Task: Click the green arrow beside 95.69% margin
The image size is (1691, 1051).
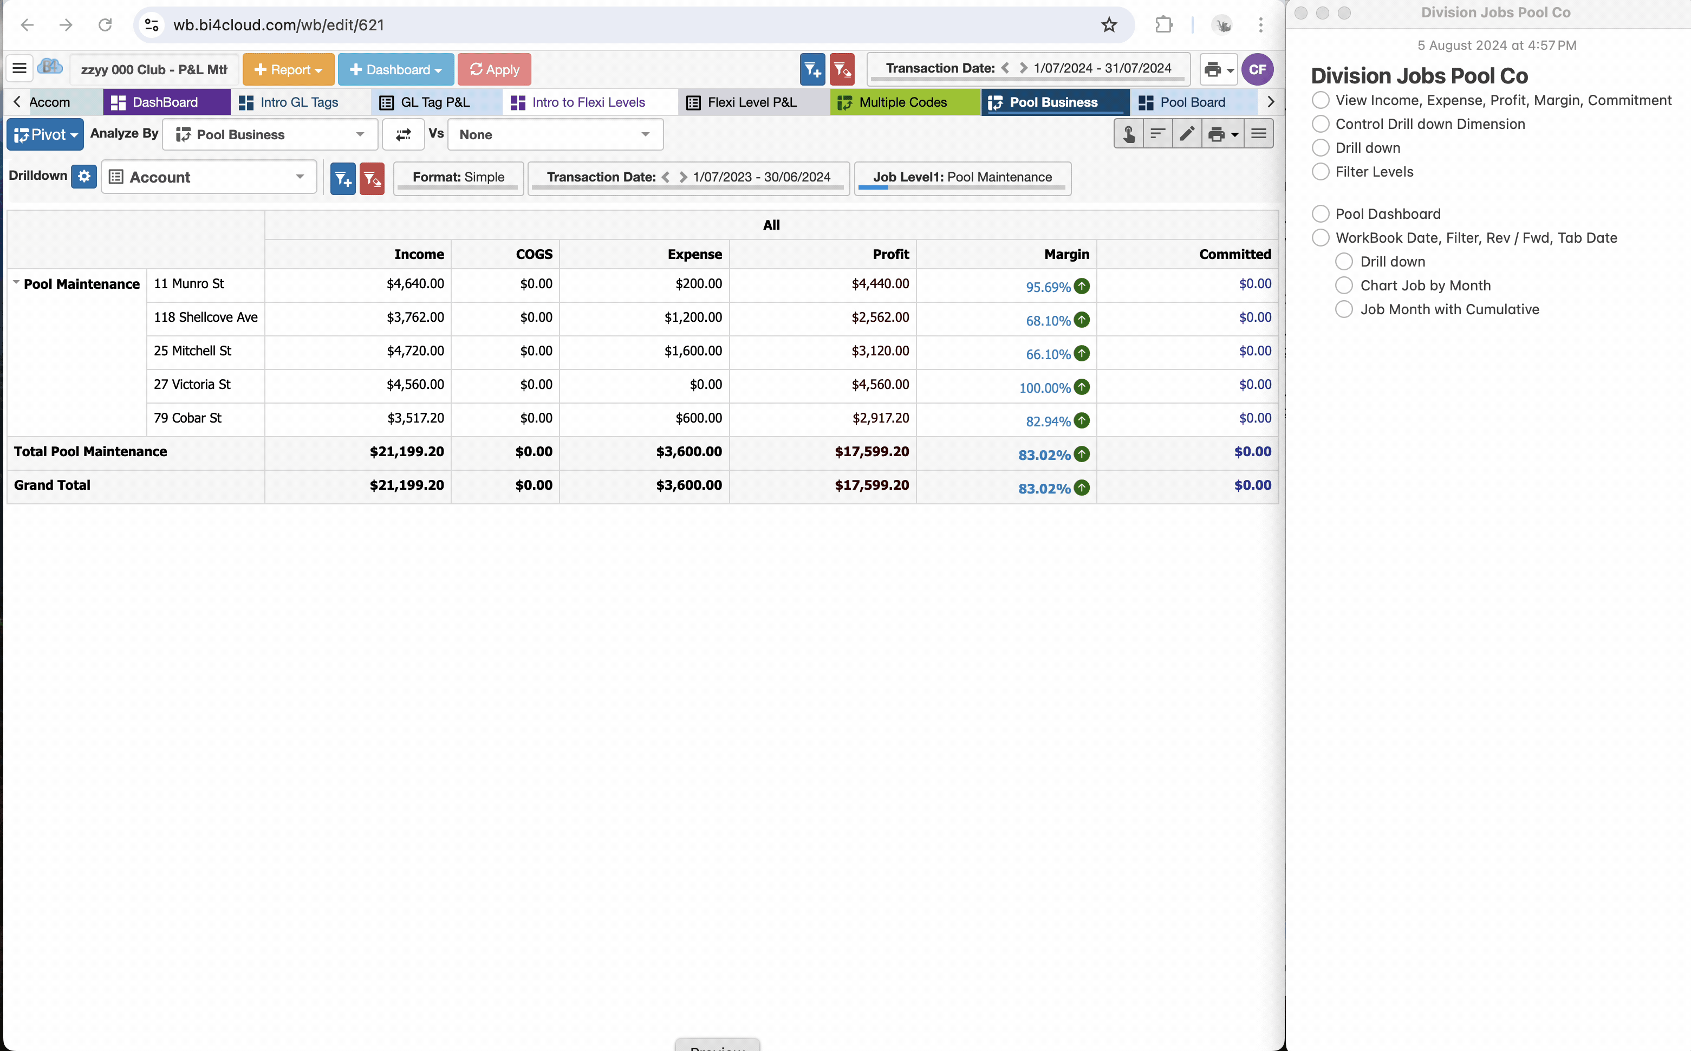Action: (1082, 287)
